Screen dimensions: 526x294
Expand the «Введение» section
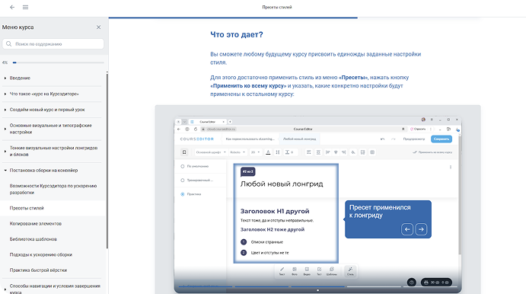point(52,78)
